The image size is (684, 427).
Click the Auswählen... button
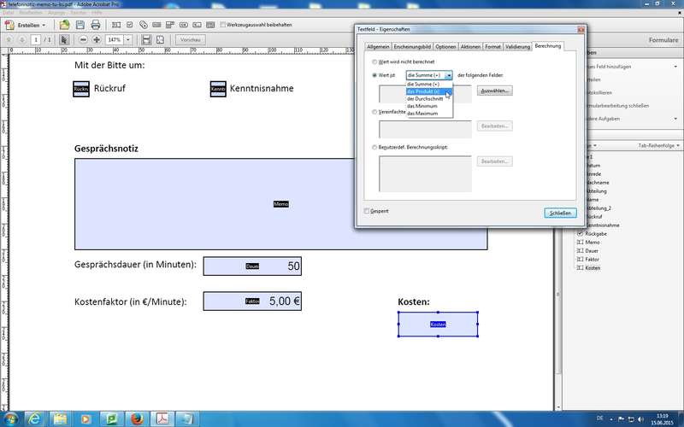(x=495, y=91)
